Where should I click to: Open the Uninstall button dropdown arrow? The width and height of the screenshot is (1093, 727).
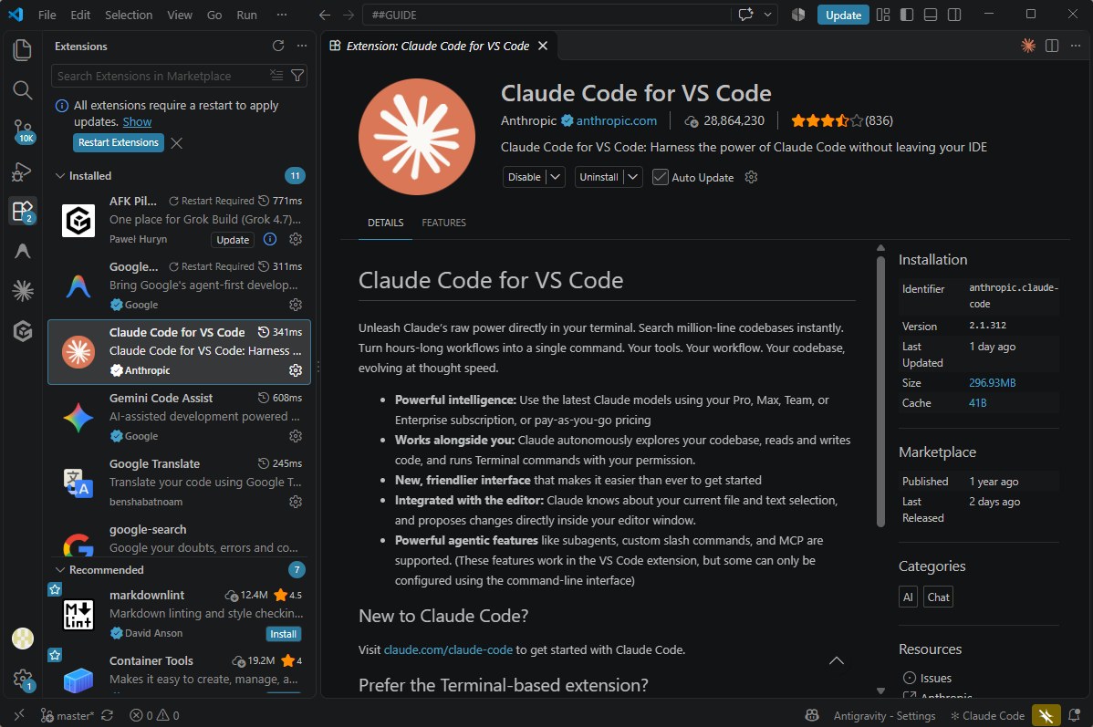pyautogui.click(x=633, y=177)
